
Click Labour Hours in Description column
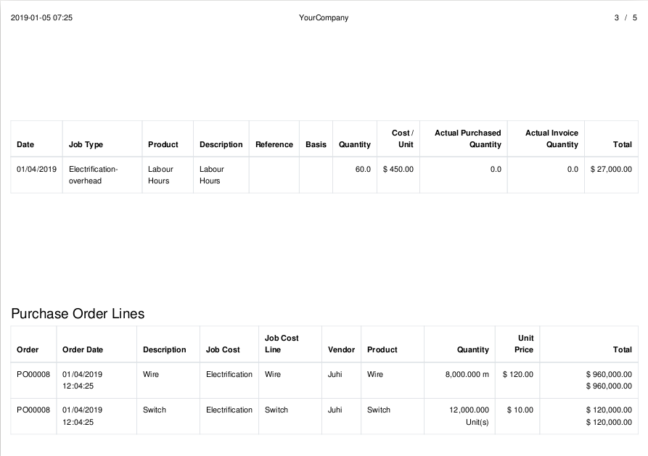pos(212,175)
